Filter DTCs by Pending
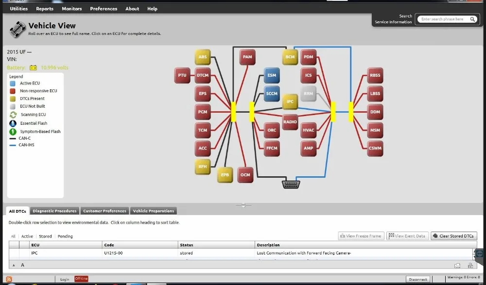The image size is (486, 285). pos(65,236)
